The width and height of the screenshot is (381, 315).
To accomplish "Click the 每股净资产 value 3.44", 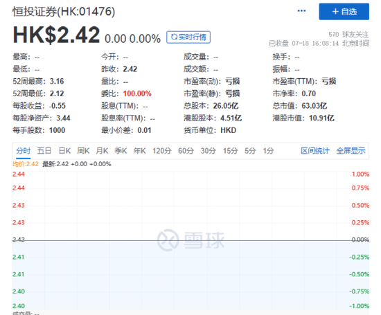I will click(63, 118).
